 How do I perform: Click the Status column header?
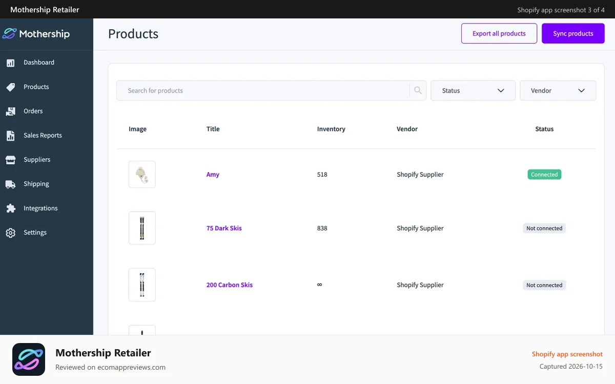544,129
